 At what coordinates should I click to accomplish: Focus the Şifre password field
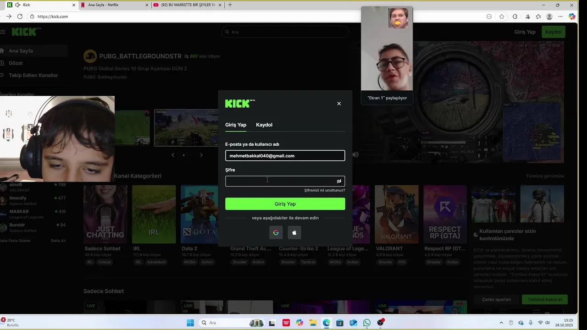(x=285, y=181)
